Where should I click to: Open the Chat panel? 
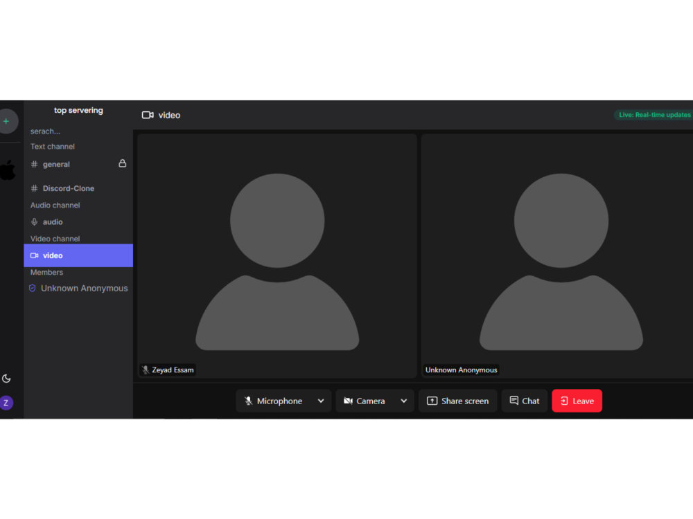click(524, 401)
